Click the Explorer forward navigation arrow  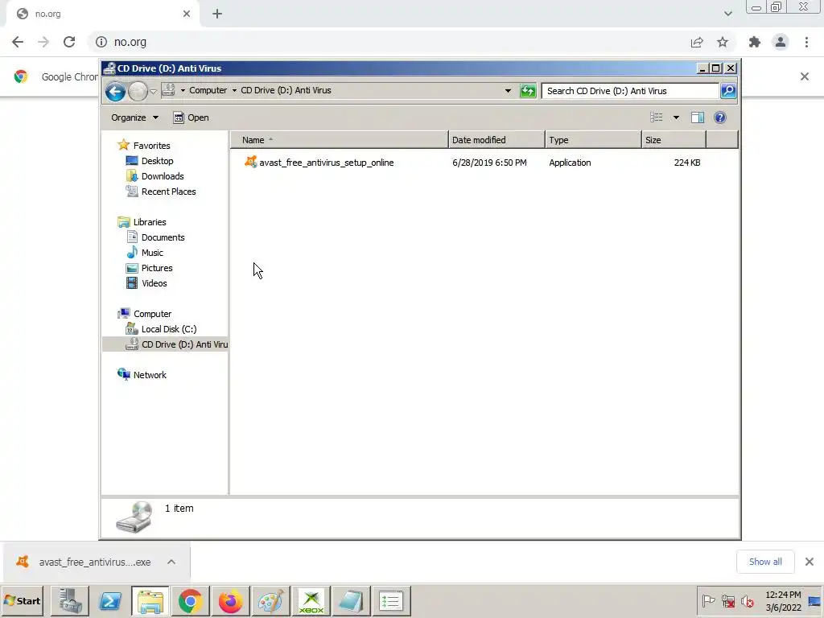tap(138, 92)
